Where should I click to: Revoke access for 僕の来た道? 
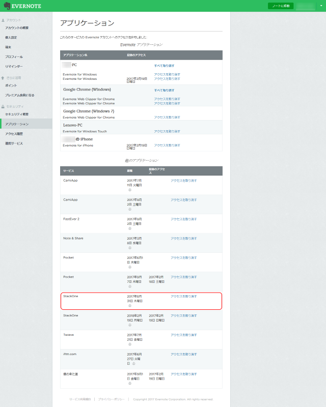(x=183, y=374)
